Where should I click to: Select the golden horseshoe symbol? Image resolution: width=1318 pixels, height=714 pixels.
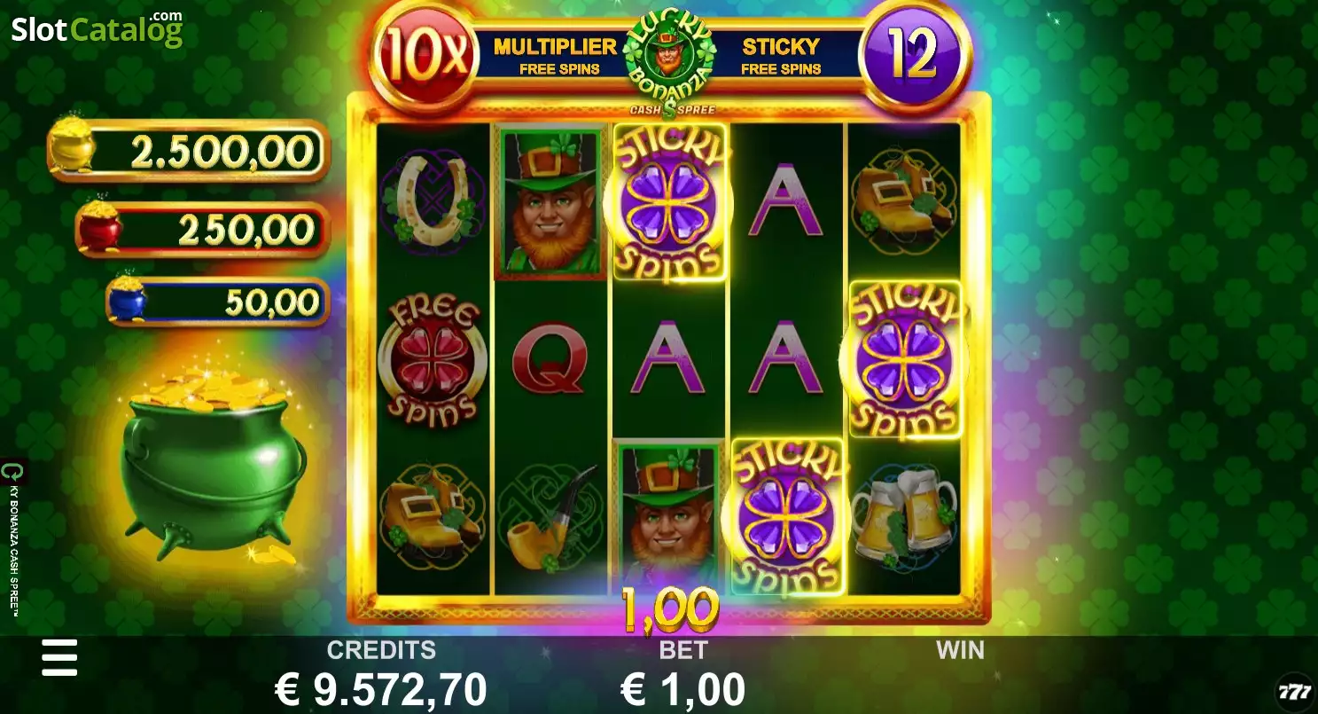pyautogui.click(x=432, y=200)
